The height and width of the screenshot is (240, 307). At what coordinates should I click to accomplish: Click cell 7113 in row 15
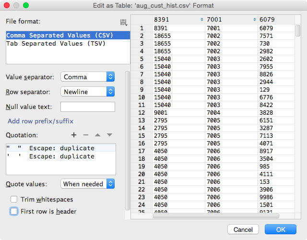(276, 135)
